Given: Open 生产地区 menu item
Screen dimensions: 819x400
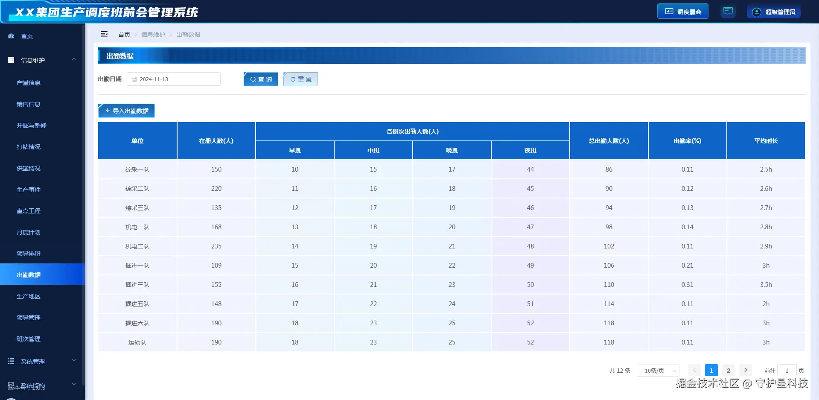Looking at the screenshot, I should pos(29,296).
